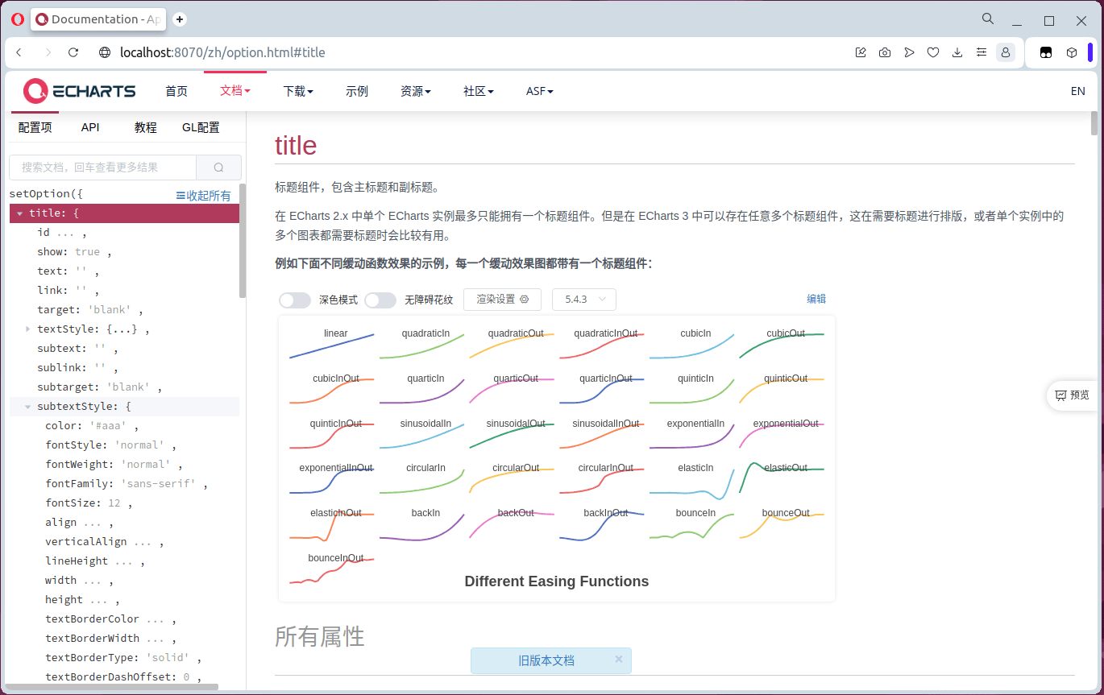
Task: Click the snapshot camera icon in address bar
Action: [x=885, y=52]
